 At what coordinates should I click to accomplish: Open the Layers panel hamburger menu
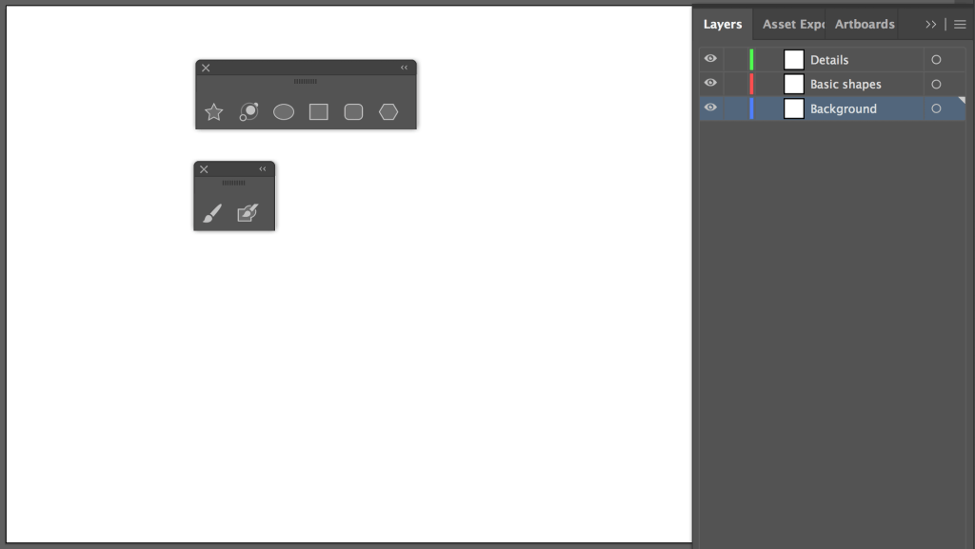tap(960, 24)
